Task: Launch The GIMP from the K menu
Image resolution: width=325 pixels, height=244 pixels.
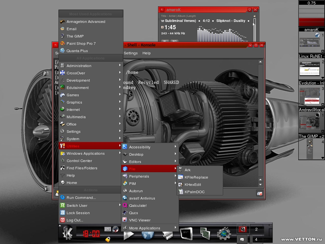Action: [75, 36]
